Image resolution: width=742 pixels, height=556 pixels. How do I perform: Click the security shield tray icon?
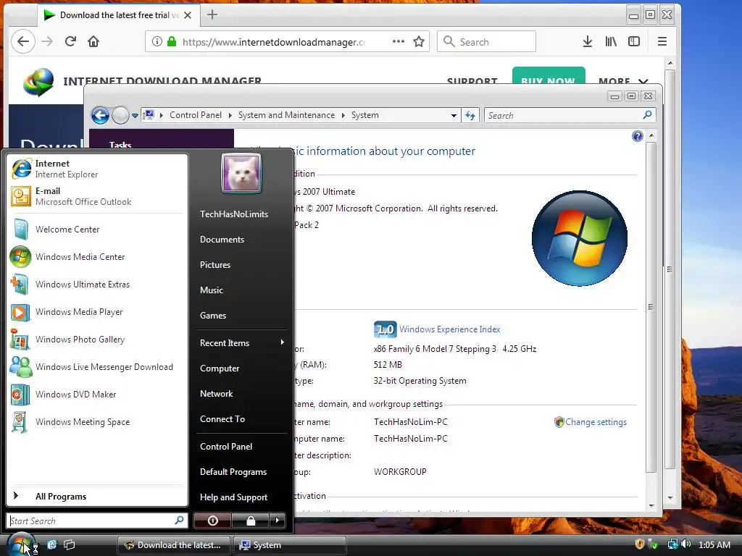pos(639,544)
